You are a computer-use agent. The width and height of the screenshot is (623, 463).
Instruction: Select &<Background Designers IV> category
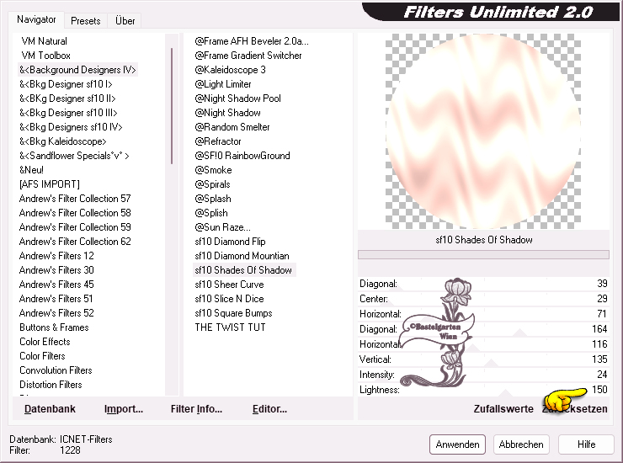[77, 70]
